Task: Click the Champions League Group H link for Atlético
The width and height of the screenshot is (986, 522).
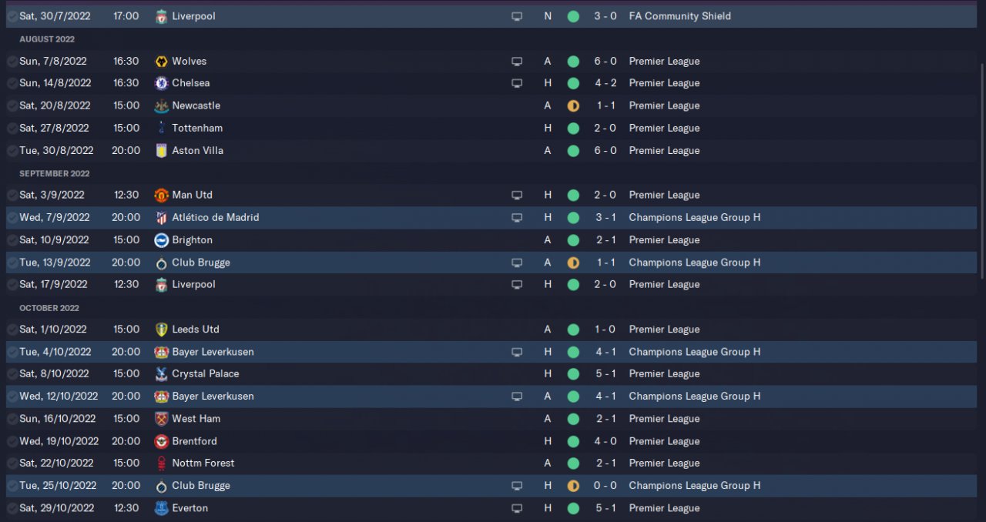Action: 694,218
